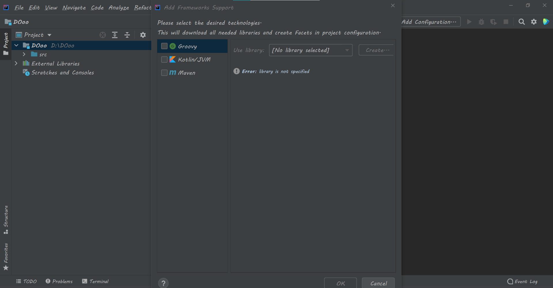This screenshot has height=288, width=553.
Task: Click the locate/select opened file icon
Action: [x=103, y=35]
